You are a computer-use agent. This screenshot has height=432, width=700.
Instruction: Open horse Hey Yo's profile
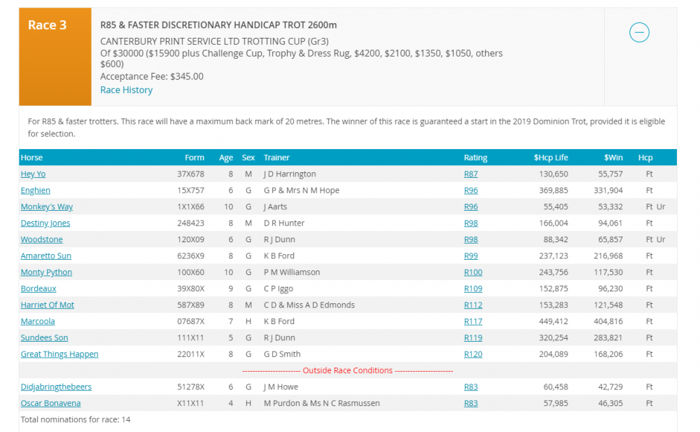[x=33, y=174]
